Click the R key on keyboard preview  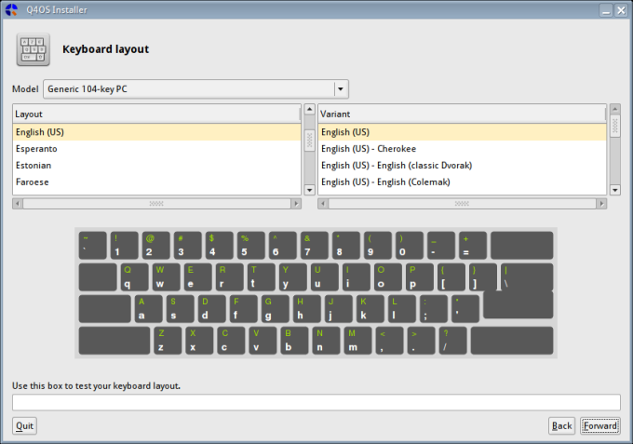pos(230,276)
